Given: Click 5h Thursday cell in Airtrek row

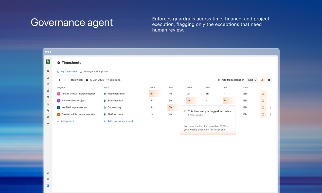Looking at the screenshot, I should [x=207, y=94].
